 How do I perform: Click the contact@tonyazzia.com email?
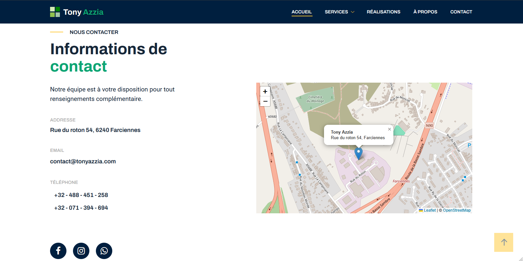(x=83, y=161)
